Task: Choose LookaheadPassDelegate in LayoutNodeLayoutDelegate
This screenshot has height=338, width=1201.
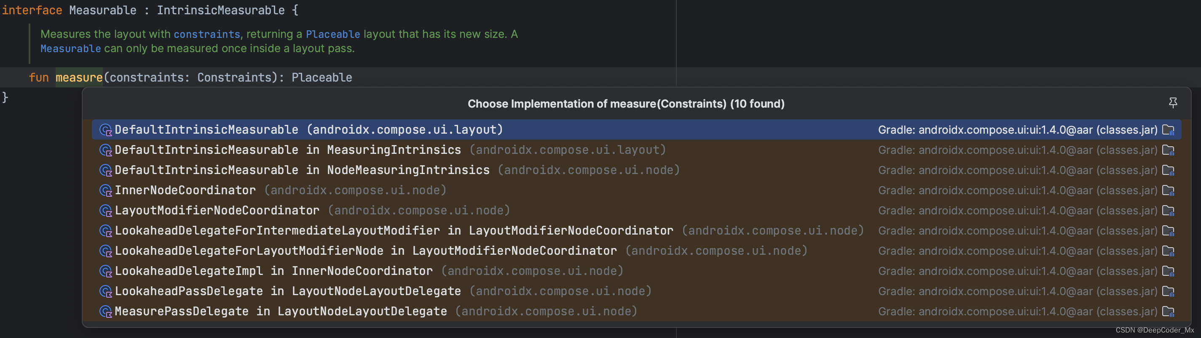Action: (x=636, y=291)
